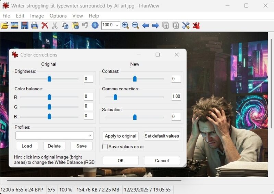274x194 pixels.
Task: Click status bar date 12/29/2025 / 19:05:55
Action: click(x=147, y=190)
